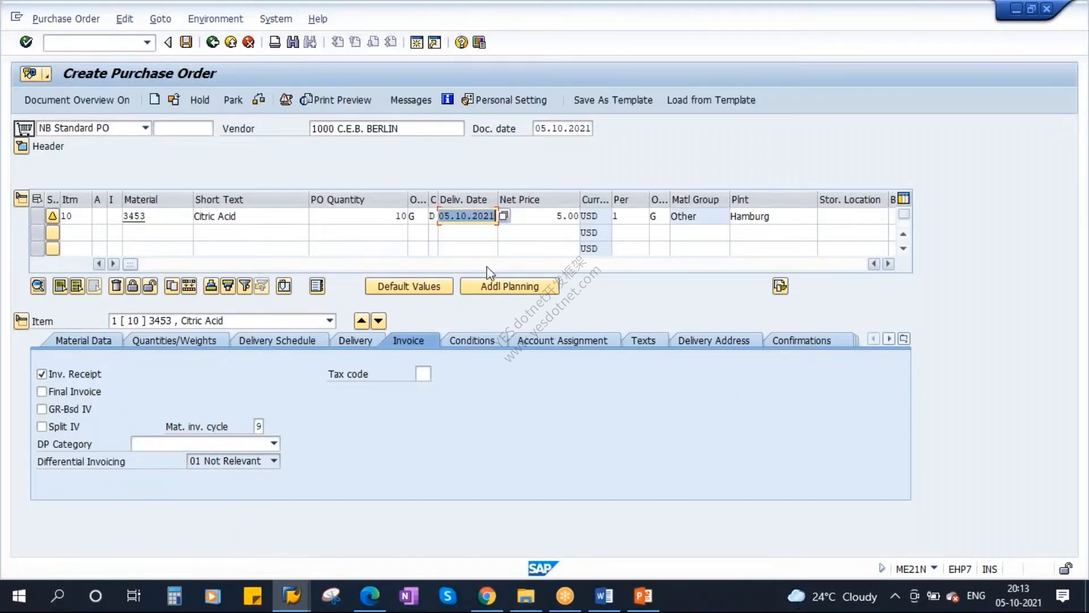The image size is (1089, 613).
Task: Click the Find binoculars icon
Action: [293, 42]
